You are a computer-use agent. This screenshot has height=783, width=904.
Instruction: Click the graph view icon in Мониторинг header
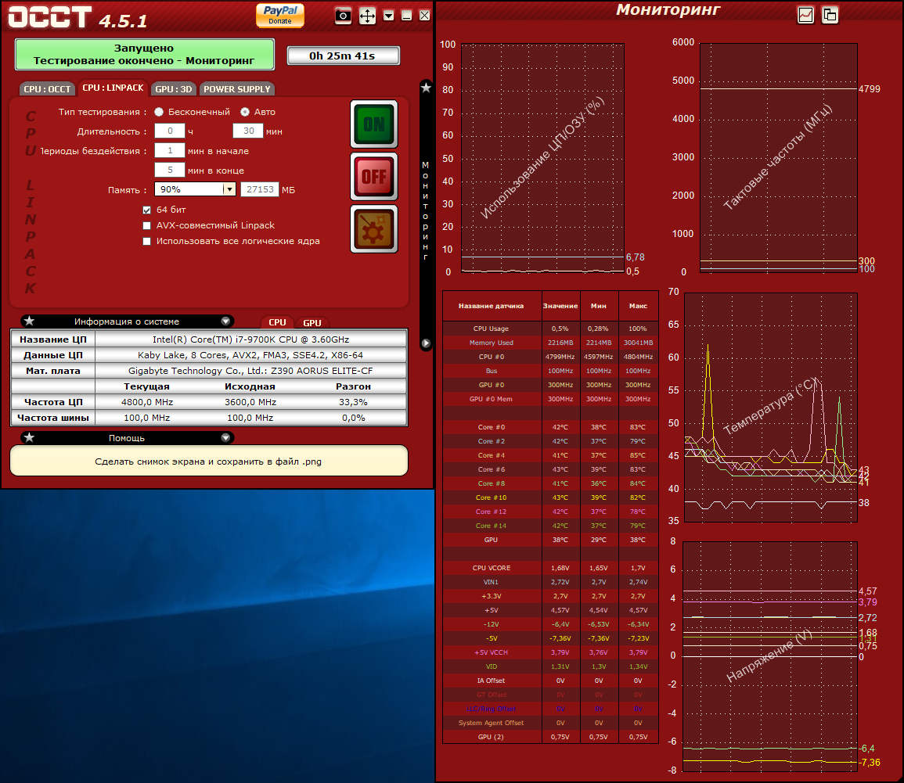pyautogui.click(x=805, y=15)
